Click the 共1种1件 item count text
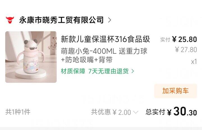202x130 pixels. [18, 112]
